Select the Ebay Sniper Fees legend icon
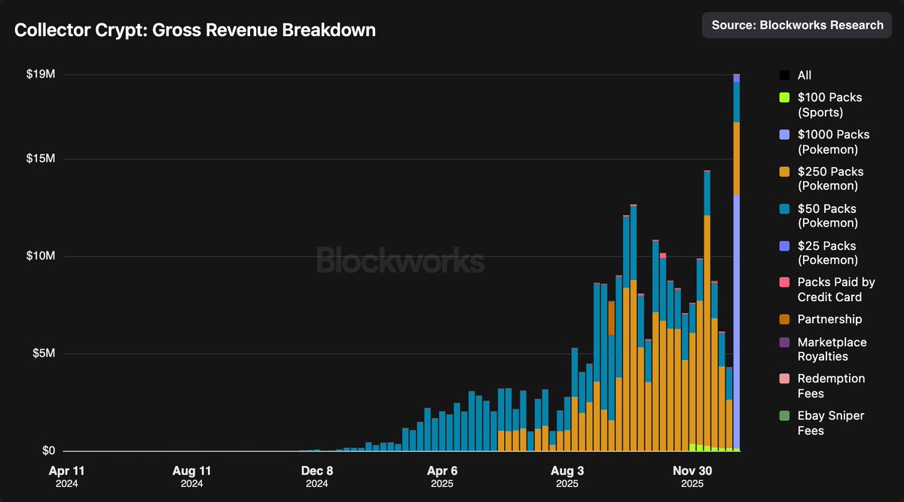The image size is (904, 502). (785, 415)
